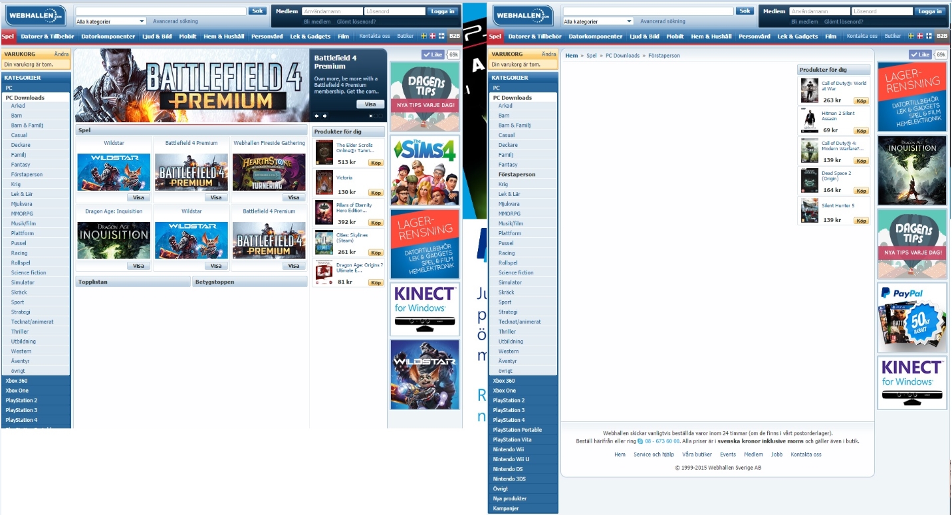
Task: Open the Webhallen logo on the right page
Action: 523,15
